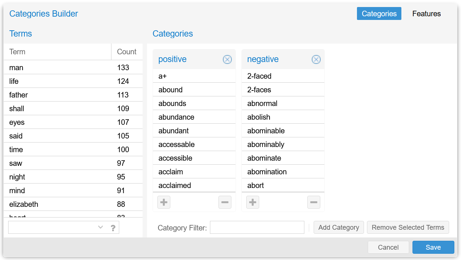Remove a term from the negative category
Screen dimensions: 461x260
point(314,202)
